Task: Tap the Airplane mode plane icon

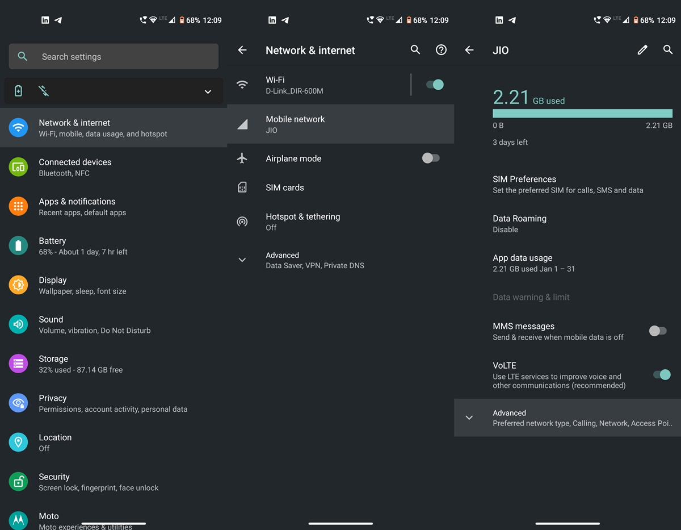Action: [x=242, y=158]
